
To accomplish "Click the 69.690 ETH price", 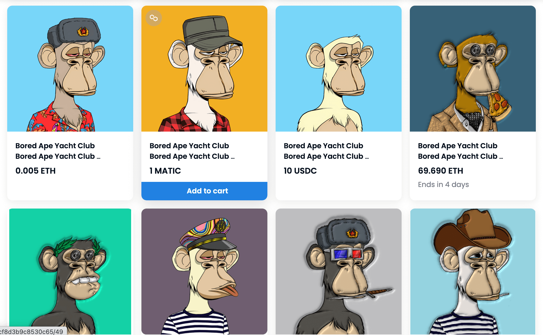I will click(441, 171).
